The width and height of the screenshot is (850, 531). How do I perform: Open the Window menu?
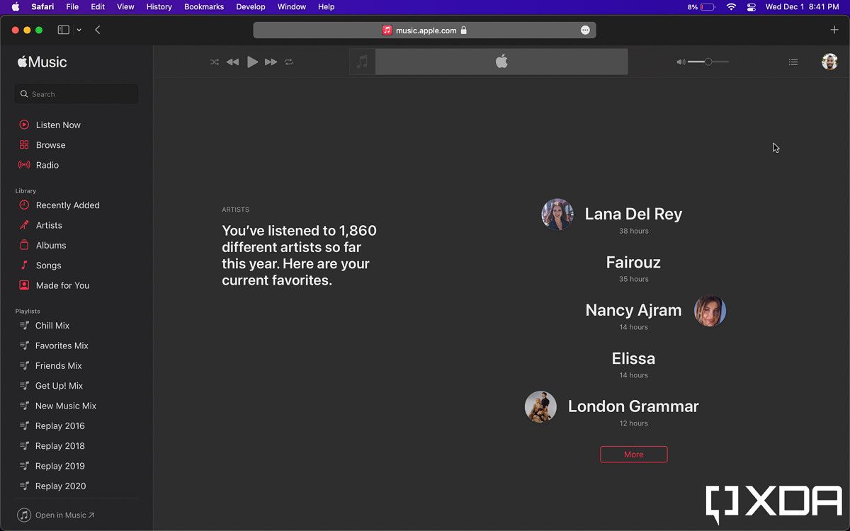[x=292, y=7]
